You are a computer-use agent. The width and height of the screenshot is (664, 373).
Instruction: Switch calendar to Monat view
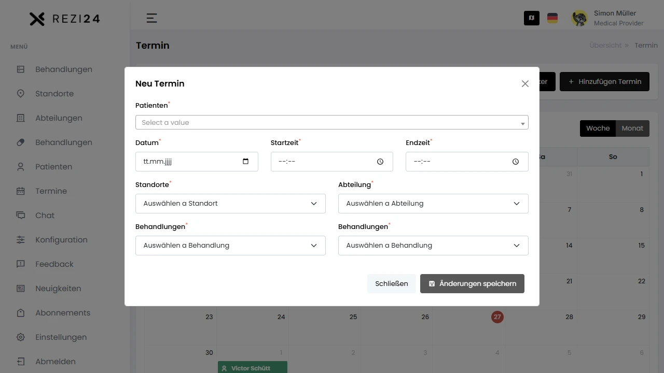pos(632,128)
